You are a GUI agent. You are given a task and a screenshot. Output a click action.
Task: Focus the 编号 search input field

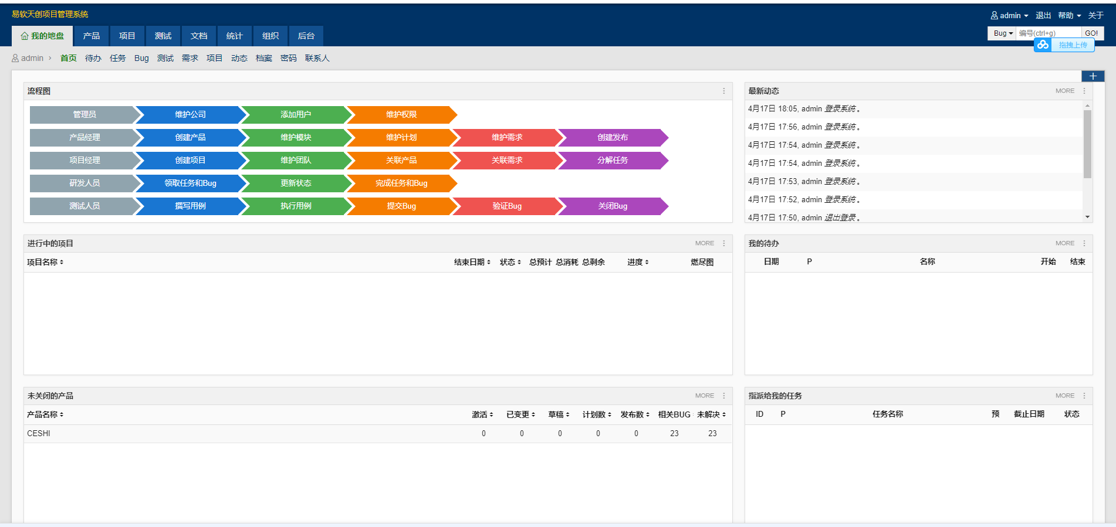pos(1049,33)
